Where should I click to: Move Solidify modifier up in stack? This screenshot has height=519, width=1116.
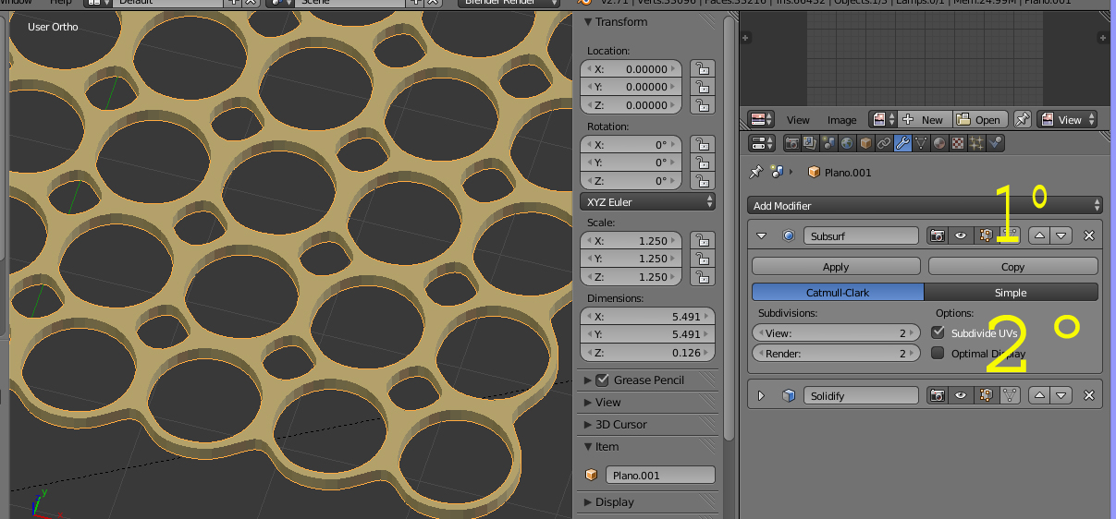click(x=1040, y=395)
